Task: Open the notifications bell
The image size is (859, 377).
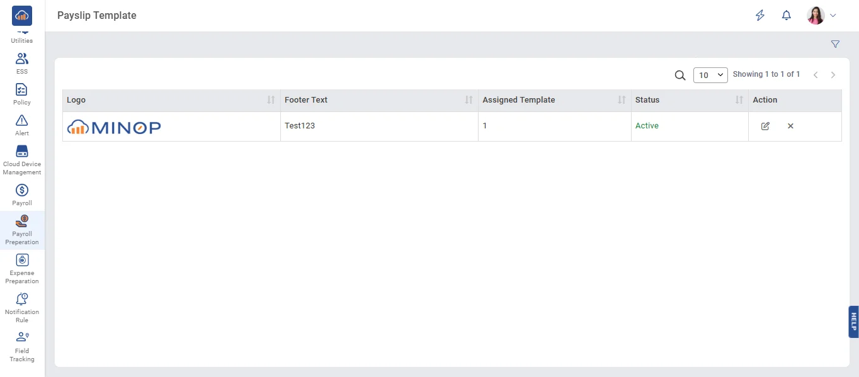Action: pyautogui.click(x=786, y=16)
